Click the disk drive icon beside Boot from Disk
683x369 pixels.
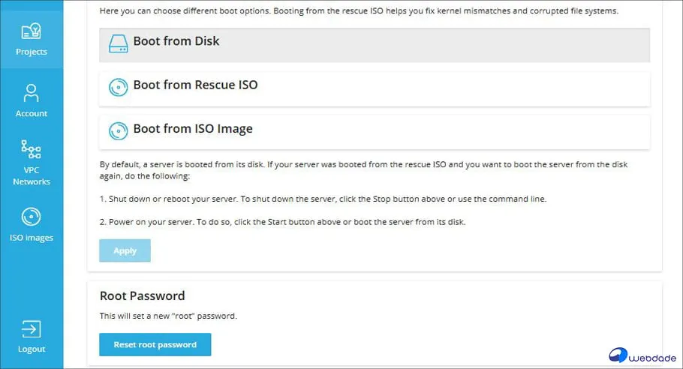[119, 43]
